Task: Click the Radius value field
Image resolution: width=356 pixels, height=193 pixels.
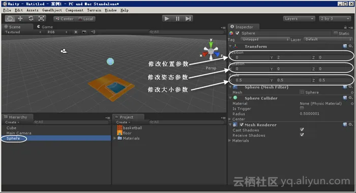Action: [327, 114]
